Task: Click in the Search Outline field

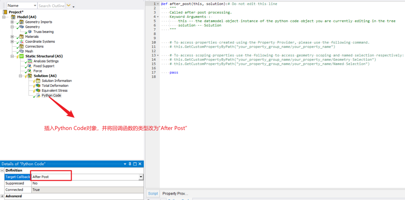Action: (x=51, y=6)
